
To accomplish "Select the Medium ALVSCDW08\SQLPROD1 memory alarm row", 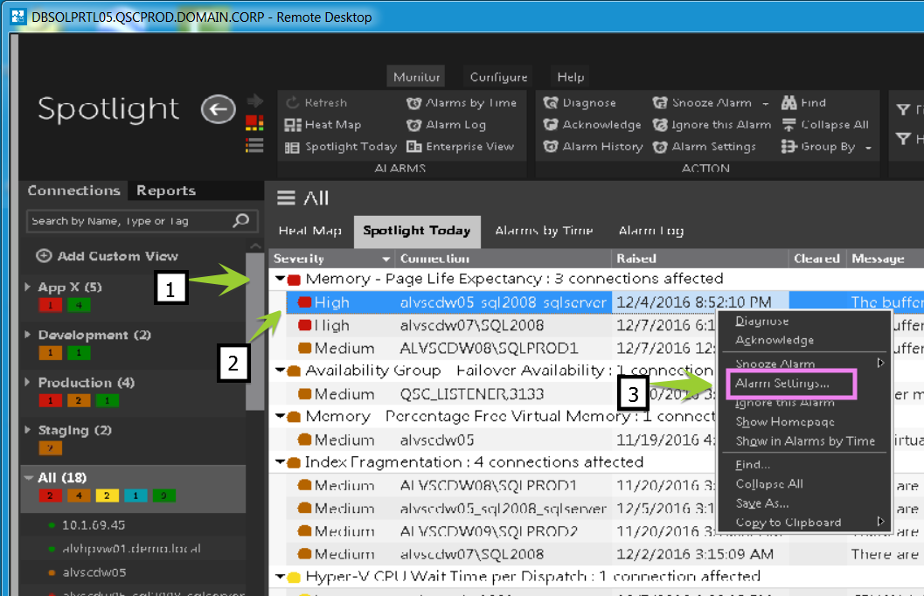I will coord(595,349).
